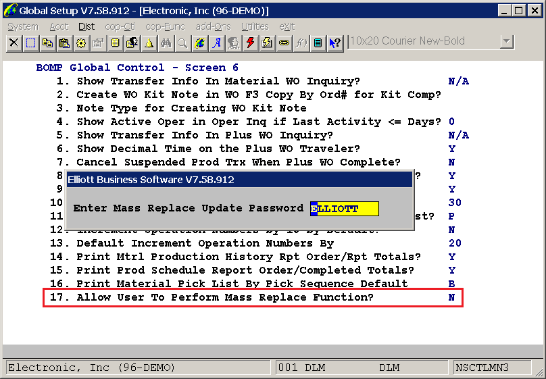Click the B value for row 16
The image size is (546, 379).
[x=451, y=284]
